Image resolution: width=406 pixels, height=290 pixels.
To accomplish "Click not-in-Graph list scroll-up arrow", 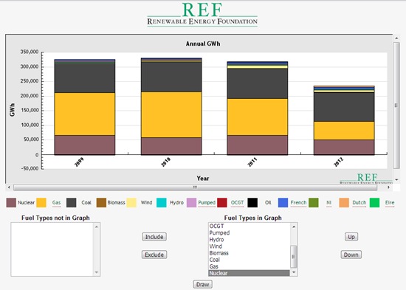I will [96, 227].
